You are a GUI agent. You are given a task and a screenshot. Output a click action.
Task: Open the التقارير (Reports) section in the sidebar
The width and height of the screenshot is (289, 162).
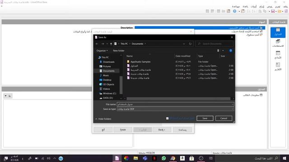(278, 67)
